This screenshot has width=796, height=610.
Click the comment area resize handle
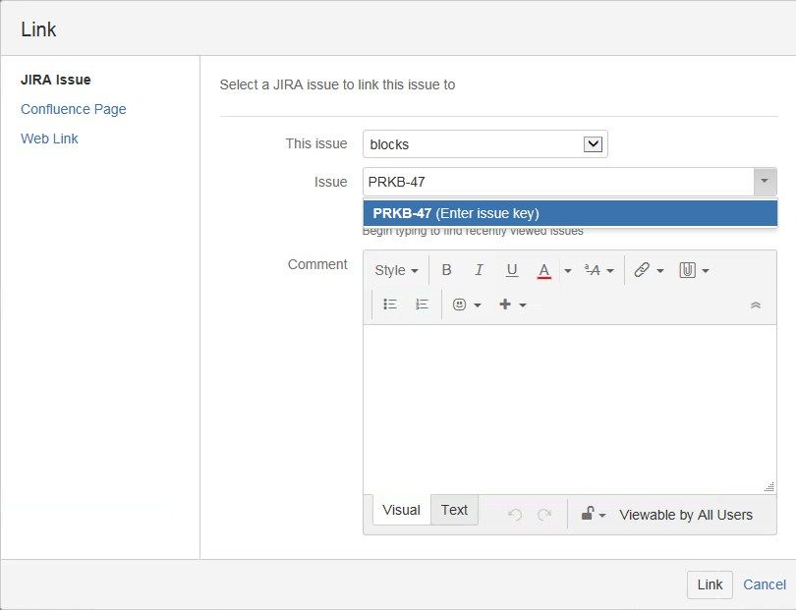pos(769,486)
